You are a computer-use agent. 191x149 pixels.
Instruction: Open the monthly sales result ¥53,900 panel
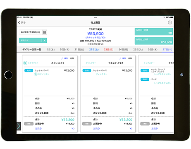(x=154, y=41)
